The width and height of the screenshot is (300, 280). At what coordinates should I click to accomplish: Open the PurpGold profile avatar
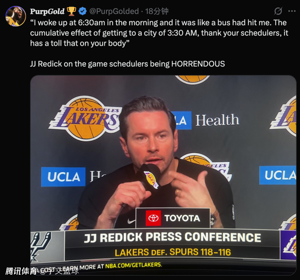pos(16,16)
